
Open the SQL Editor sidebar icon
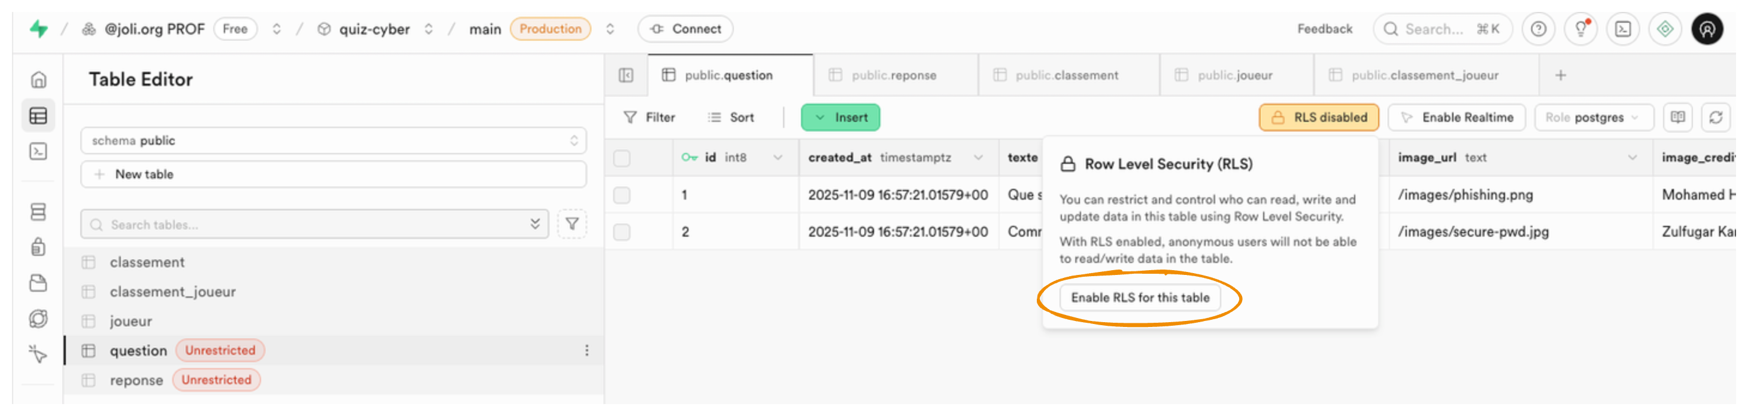pos(39,151)
